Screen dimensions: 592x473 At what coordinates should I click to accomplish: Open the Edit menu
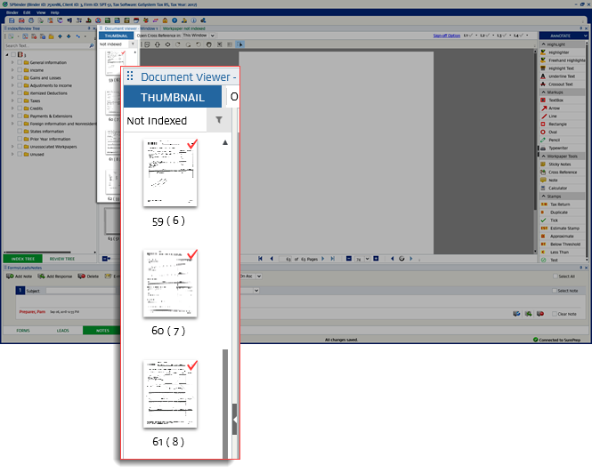[27, 12]
